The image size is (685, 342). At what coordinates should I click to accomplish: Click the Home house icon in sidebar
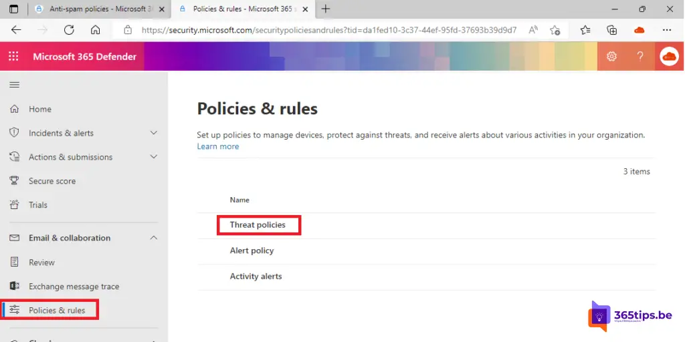coord(15,109)
